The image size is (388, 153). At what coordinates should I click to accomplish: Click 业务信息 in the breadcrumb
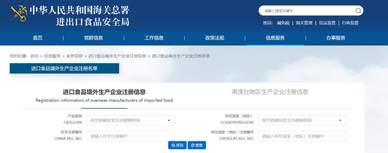(x=74, y=56)
